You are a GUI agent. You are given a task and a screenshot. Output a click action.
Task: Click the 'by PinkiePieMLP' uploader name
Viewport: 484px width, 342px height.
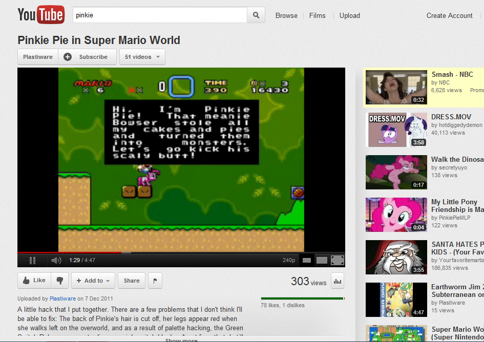click(451, 218)
